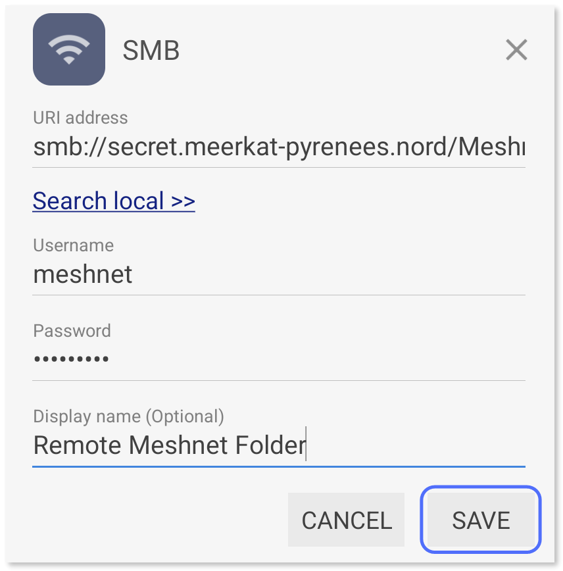Click the URI address label

[x=80, y=118]
